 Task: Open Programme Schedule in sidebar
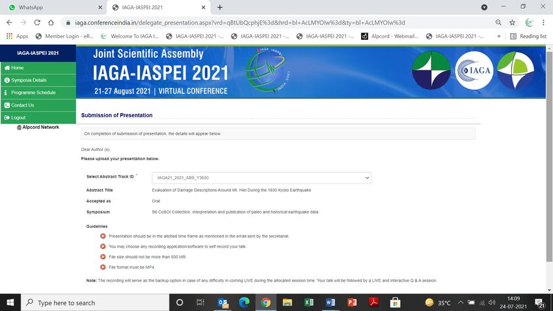tap(38, 92)
